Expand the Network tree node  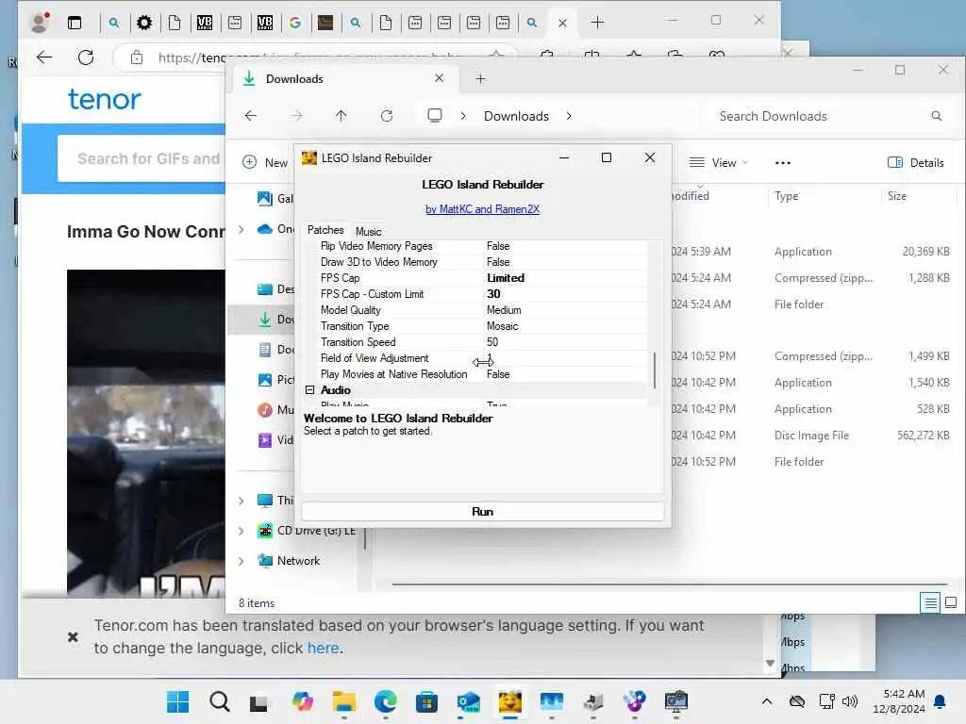pos(241,561)
